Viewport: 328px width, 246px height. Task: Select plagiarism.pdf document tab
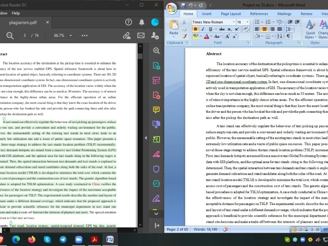click(x=23, y=22)
